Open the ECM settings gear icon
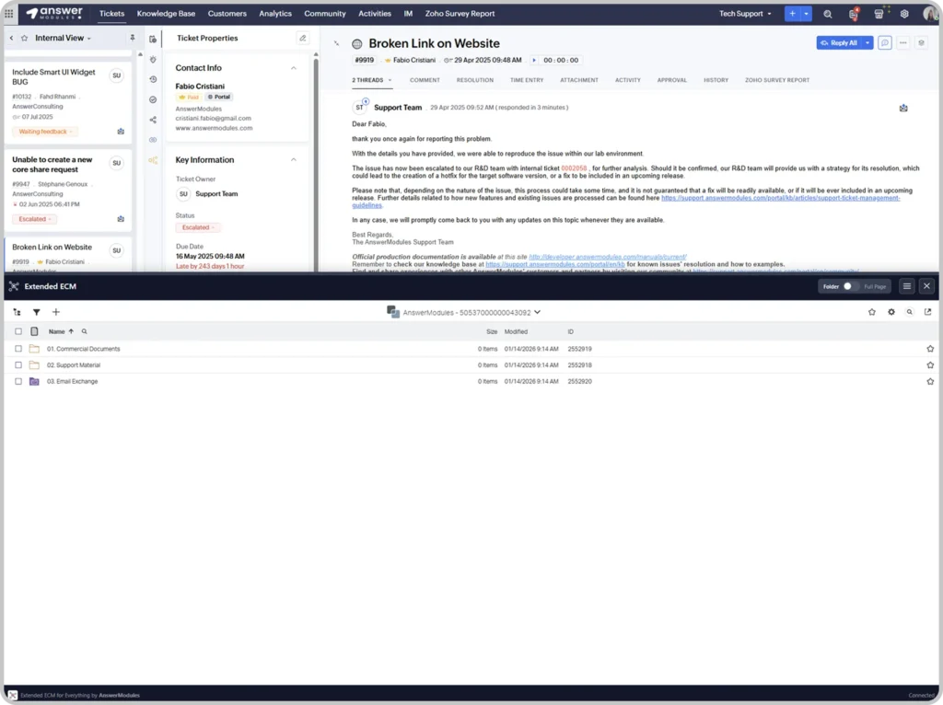 click(891, 312)
